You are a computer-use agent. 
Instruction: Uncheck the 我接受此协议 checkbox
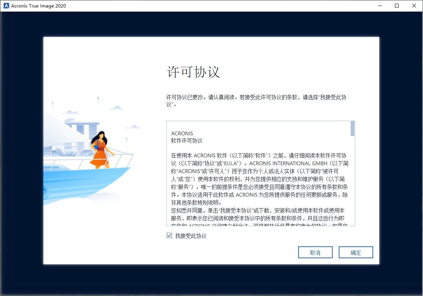coord(169,236)
